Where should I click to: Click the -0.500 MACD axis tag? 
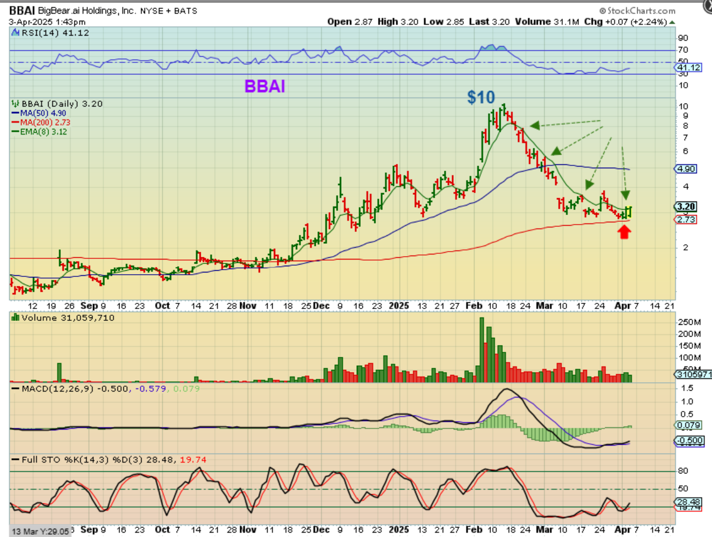(690, 441)
